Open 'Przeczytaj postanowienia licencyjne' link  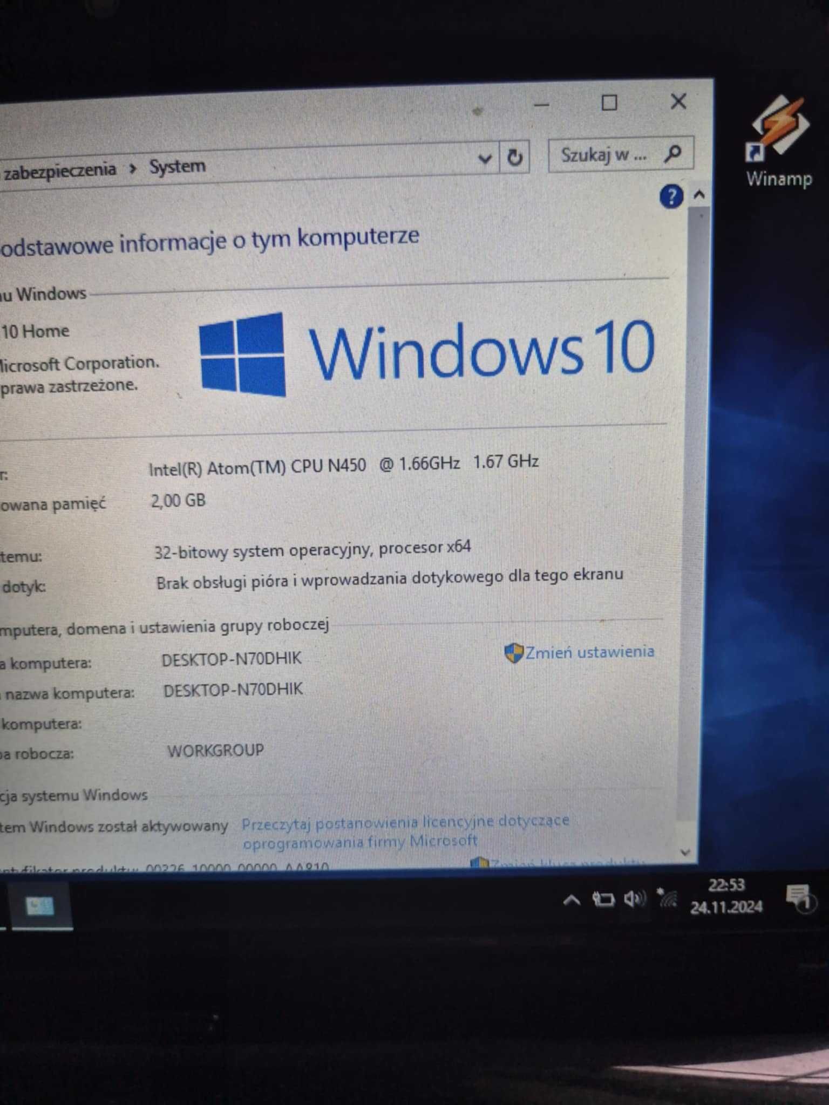click(x=405, y=831)
